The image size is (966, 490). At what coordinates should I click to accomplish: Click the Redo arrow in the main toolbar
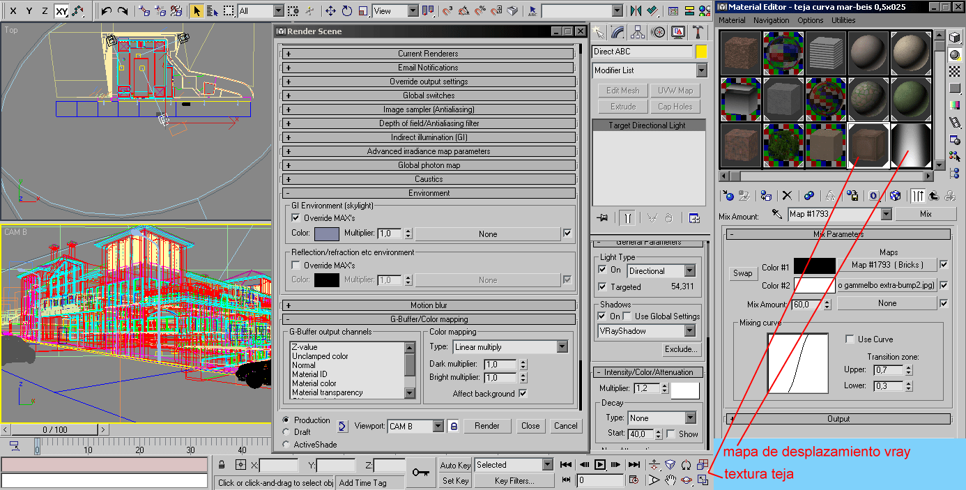click(x=123, y=11)
